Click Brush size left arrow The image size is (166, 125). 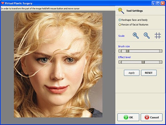[x=120, y=51]
